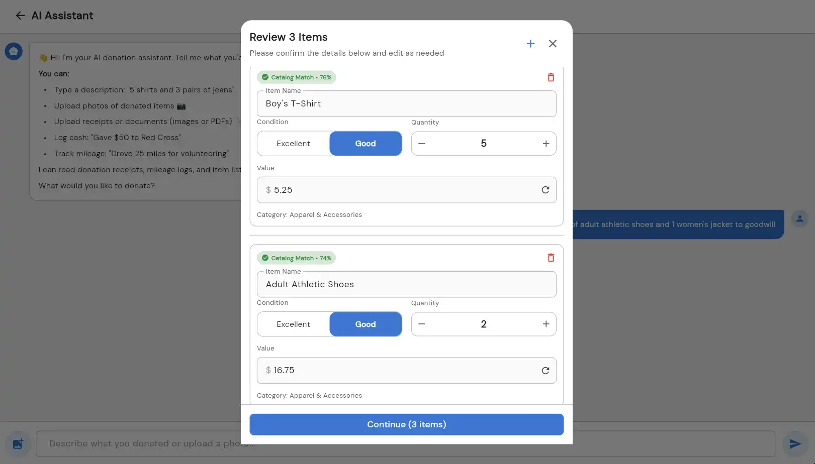Decrease Adult Athletic Shoes quantity

[422, 324]
